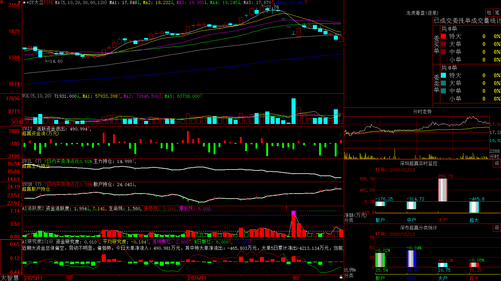Viewport: 501px width, 281px height.
Task: Click the X10 volume scale box
Action: click(17, 122)
